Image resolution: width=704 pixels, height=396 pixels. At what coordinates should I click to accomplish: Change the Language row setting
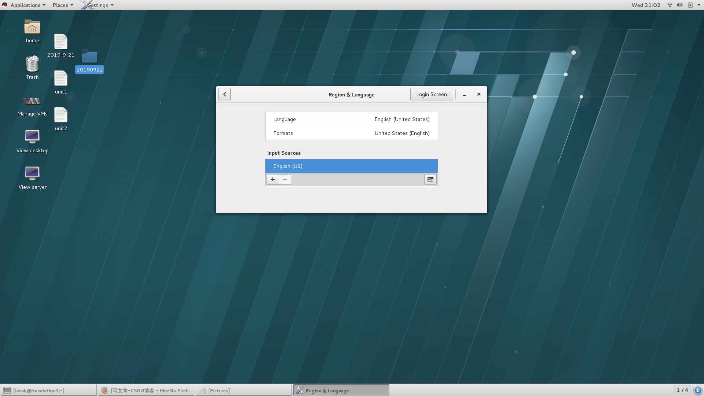click(x=351, y=119)
